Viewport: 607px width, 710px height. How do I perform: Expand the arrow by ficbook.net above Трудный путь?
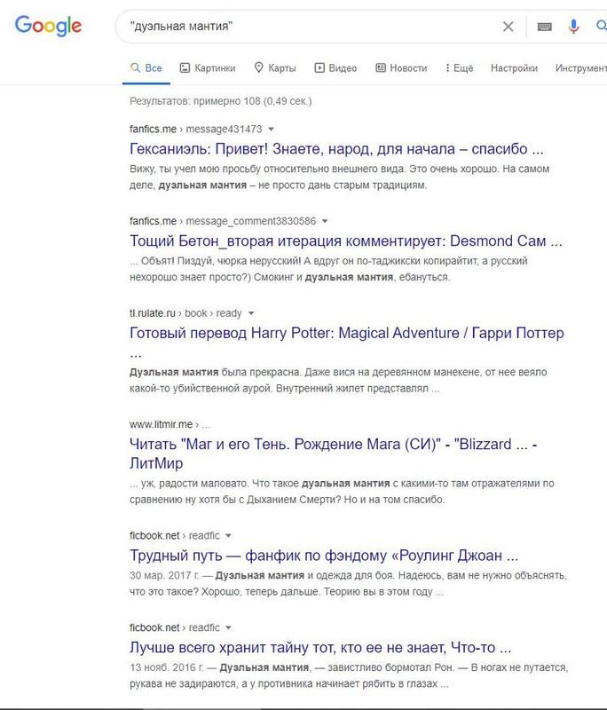[229, 536]
